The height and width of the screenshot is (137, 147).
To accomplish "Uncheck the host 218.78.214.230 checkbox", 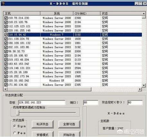I will coord(6,18).
